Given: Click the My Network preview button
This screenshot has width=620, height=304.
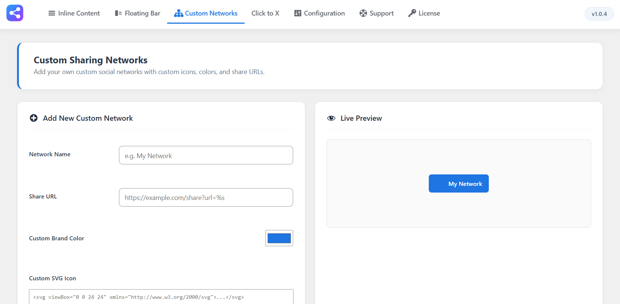Looking at the screenshot, I should [x=459, y=184].
